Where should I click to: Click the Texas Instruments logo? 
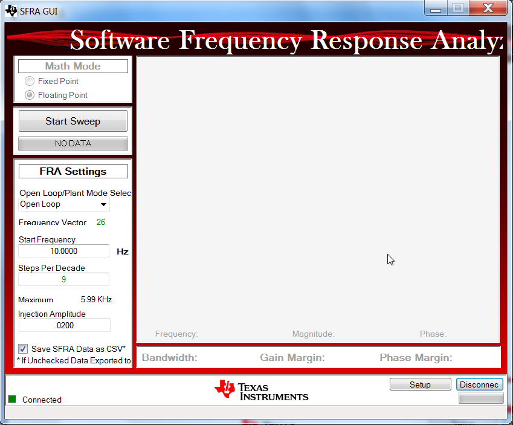tap(261, 391)
